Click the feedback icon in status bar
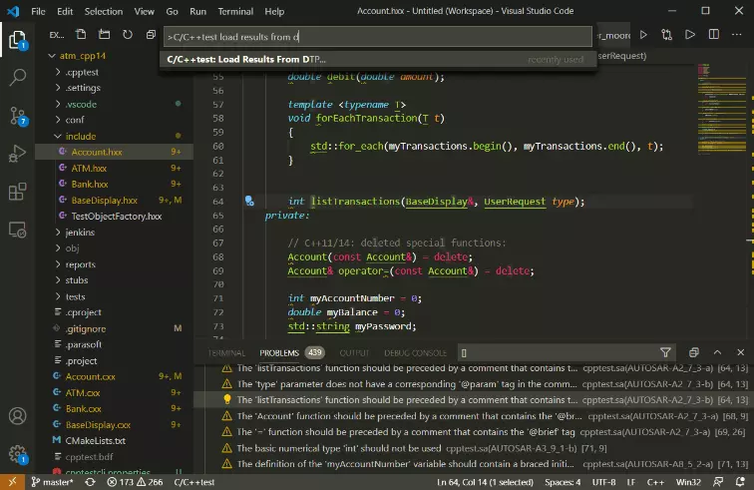754x490 pixels. coord(718,482)
